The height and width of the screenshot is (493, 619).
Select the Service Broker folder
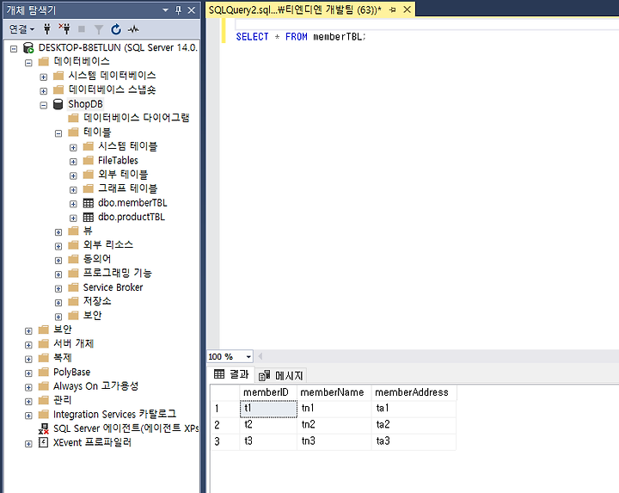113,287
